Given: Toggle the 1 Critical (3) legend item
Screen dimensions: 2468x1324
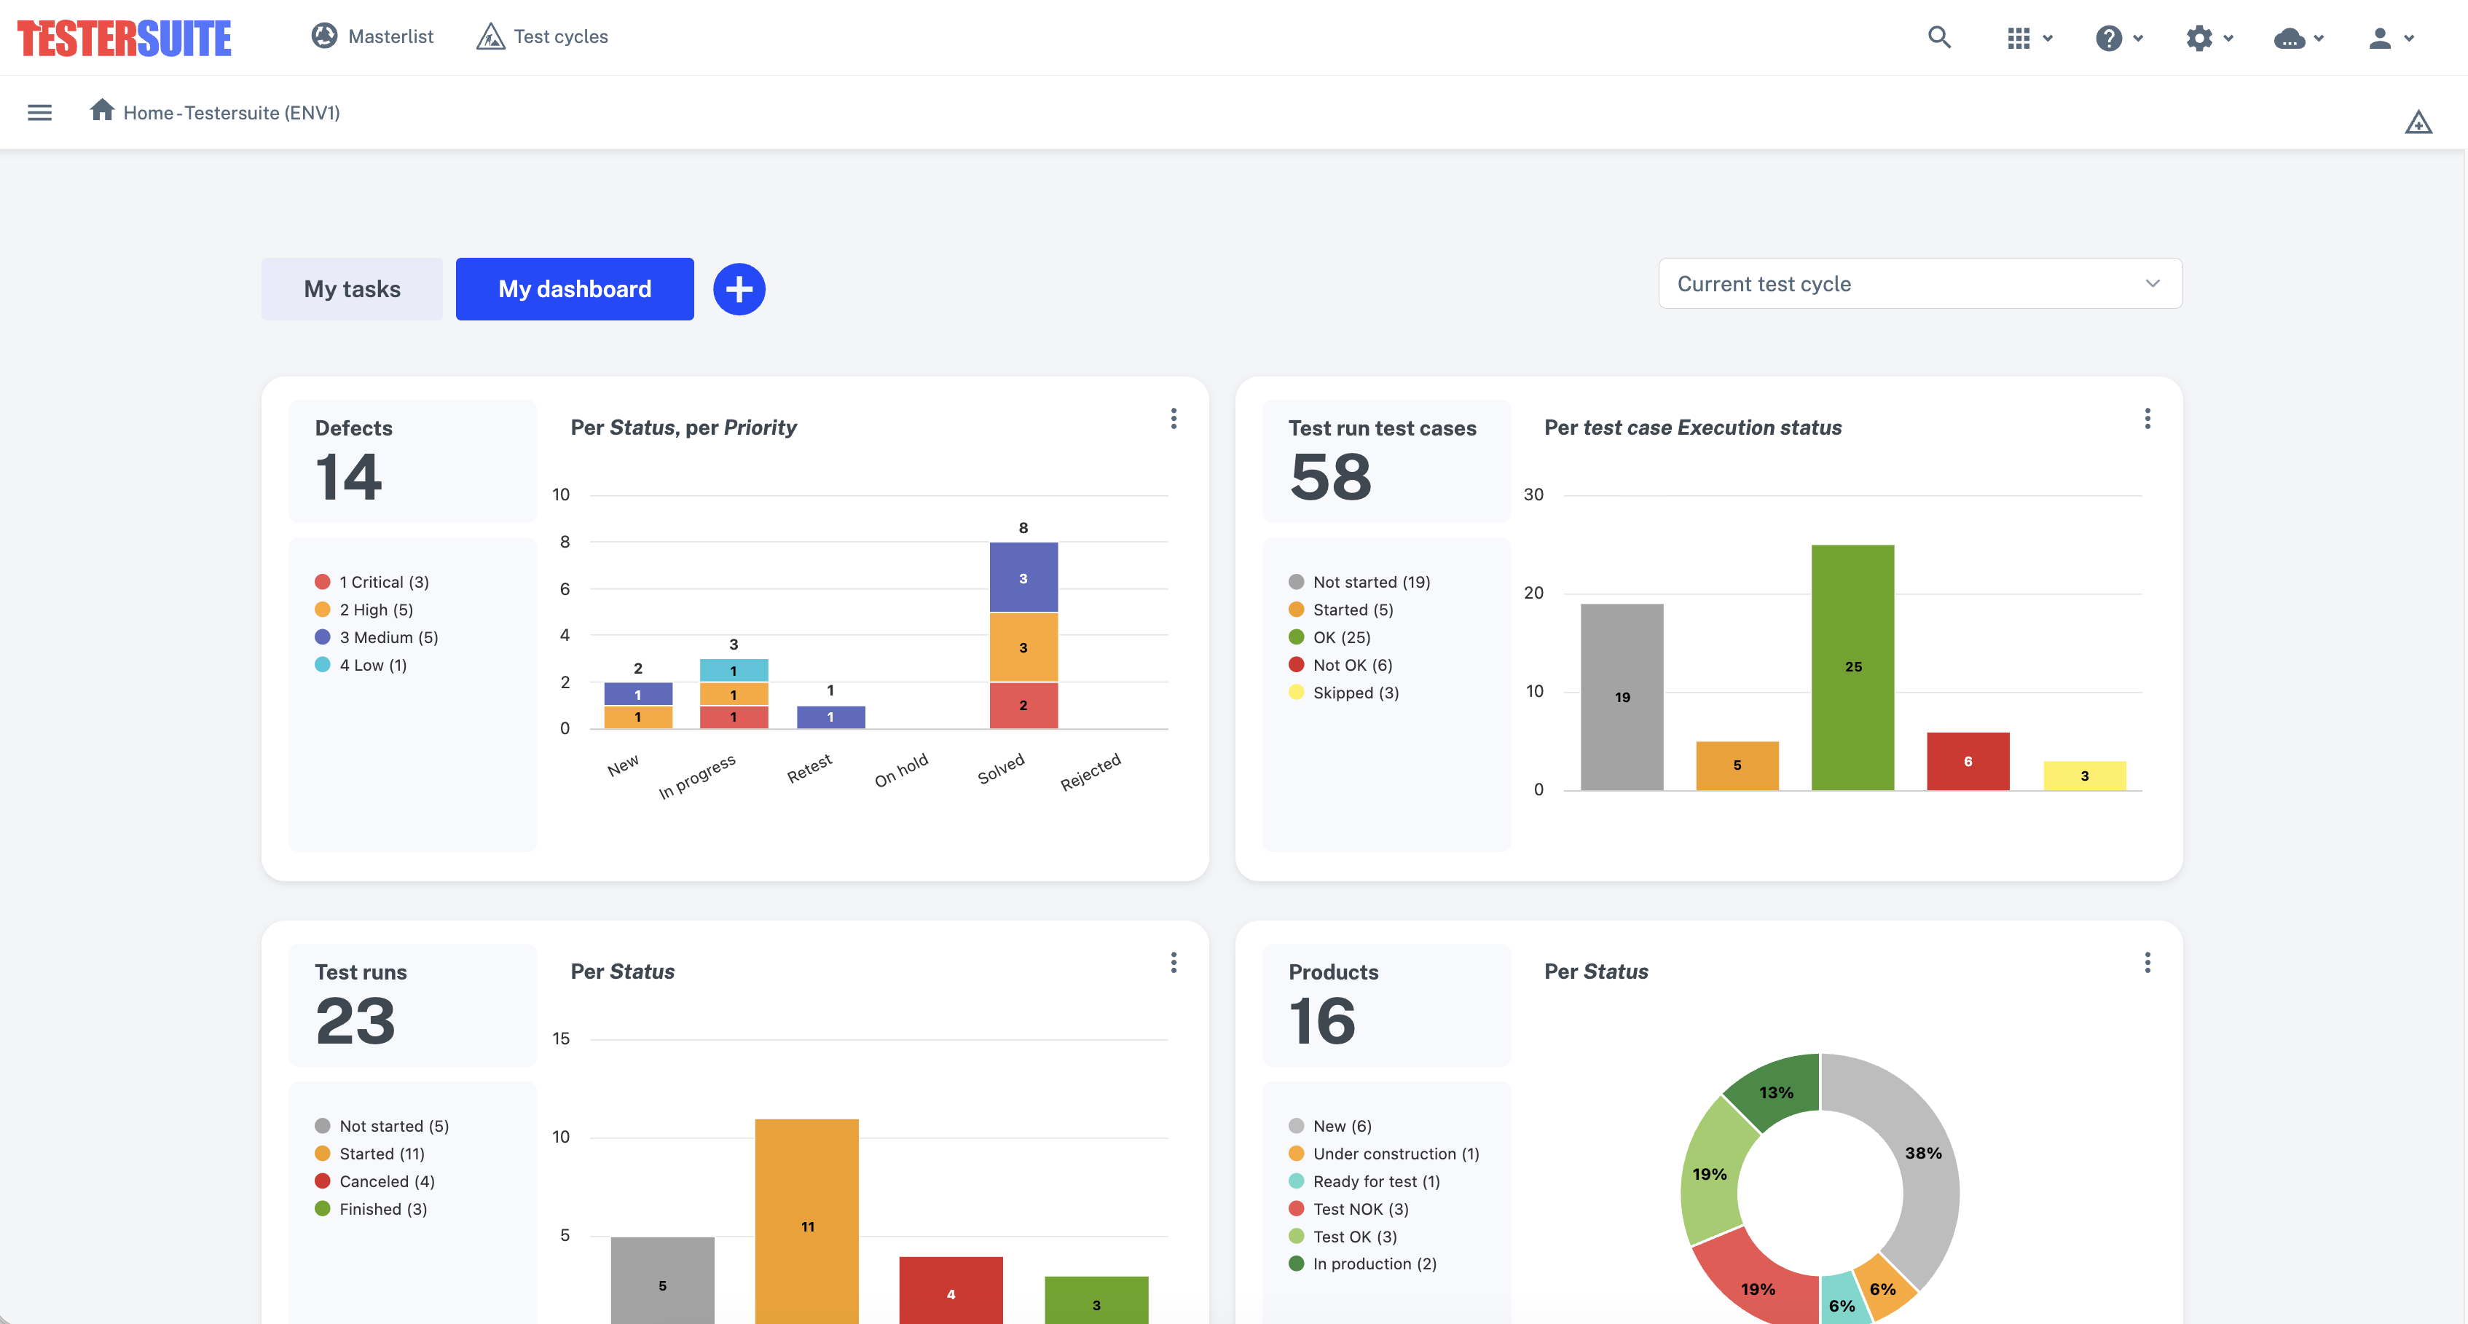Looking at the screenshot, I should tap(372, 583).
